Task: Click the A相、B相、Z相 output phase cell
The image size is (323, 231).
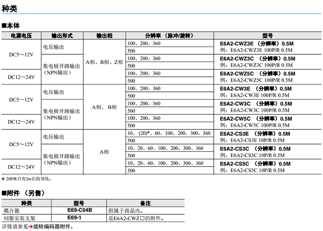Action: click(x=104, y=62)
